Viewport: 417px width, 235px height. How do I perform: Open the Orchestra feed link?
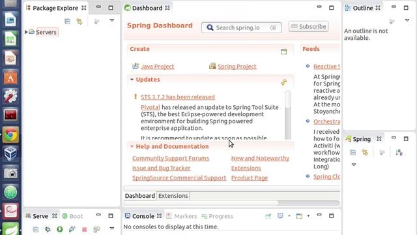[326, 121]
